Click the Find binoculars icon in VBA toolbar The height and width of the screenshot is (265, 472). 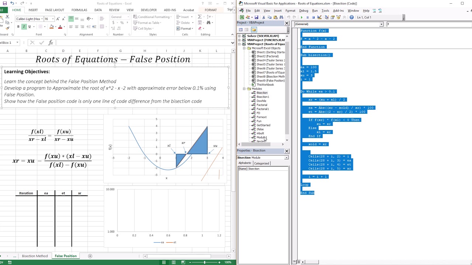[x=281, y=17]
